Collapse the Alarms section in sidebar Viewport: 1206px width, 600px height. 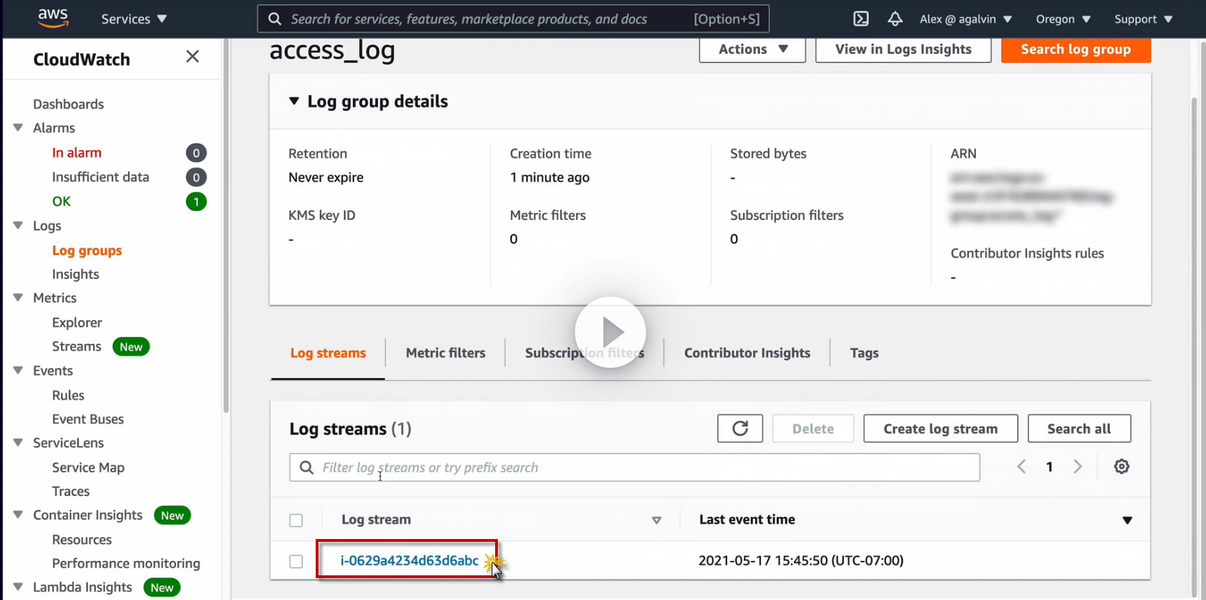coord(18,128)
